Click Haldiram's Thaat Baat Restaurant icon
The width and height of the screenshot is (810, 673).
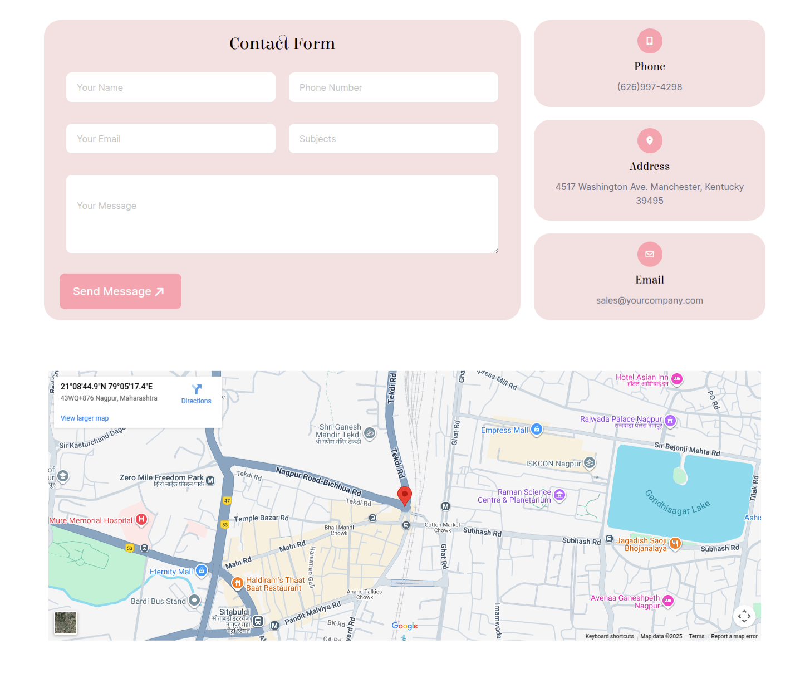[237, 583]
